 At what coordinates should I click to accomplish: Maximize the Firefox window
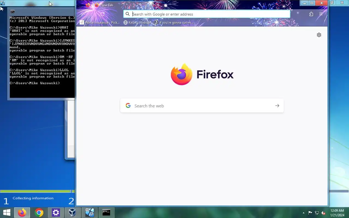(x=312, y=3)
